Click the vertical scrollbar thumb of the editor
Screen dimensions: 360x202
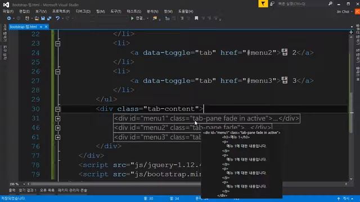pos(351,112)
